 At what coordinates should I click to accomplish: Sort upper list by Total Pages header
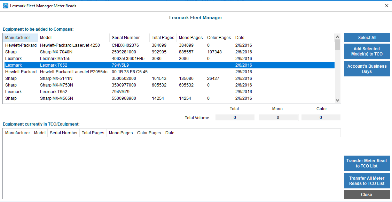(x=163, y=38)
